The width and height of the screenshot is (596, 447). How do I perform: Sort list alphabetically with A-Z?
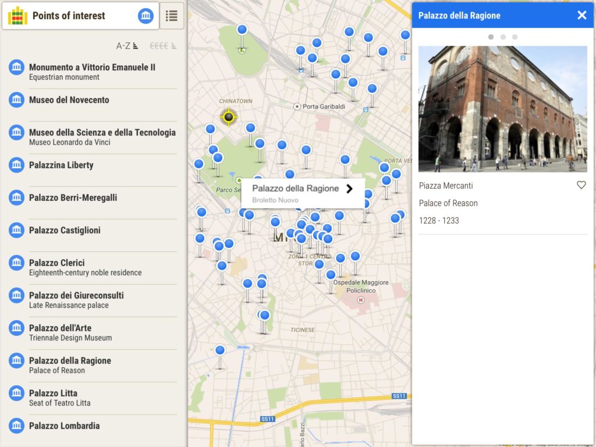point(127,45)
